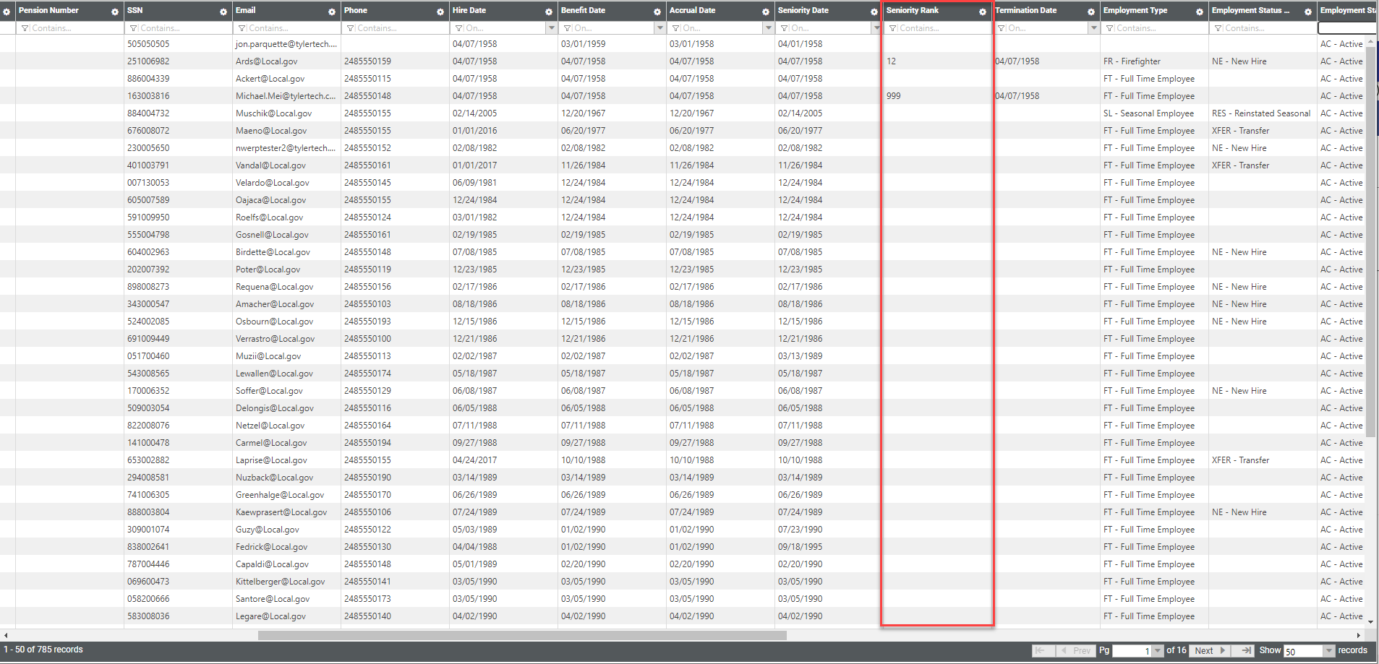Click the email Kittelberger@Local.gov
The image size is (1379, 664).
click(281, 582)
